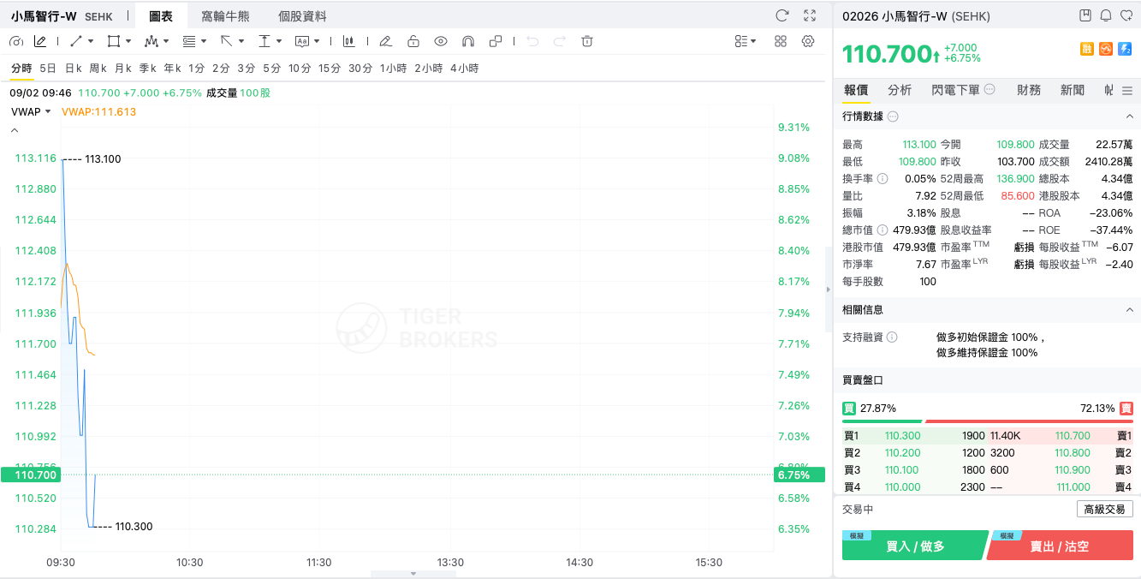Image resolution: width=1141 pixels, height=579 pixels.
Task: Open the 分析 tab
Action: click(900, 90)
